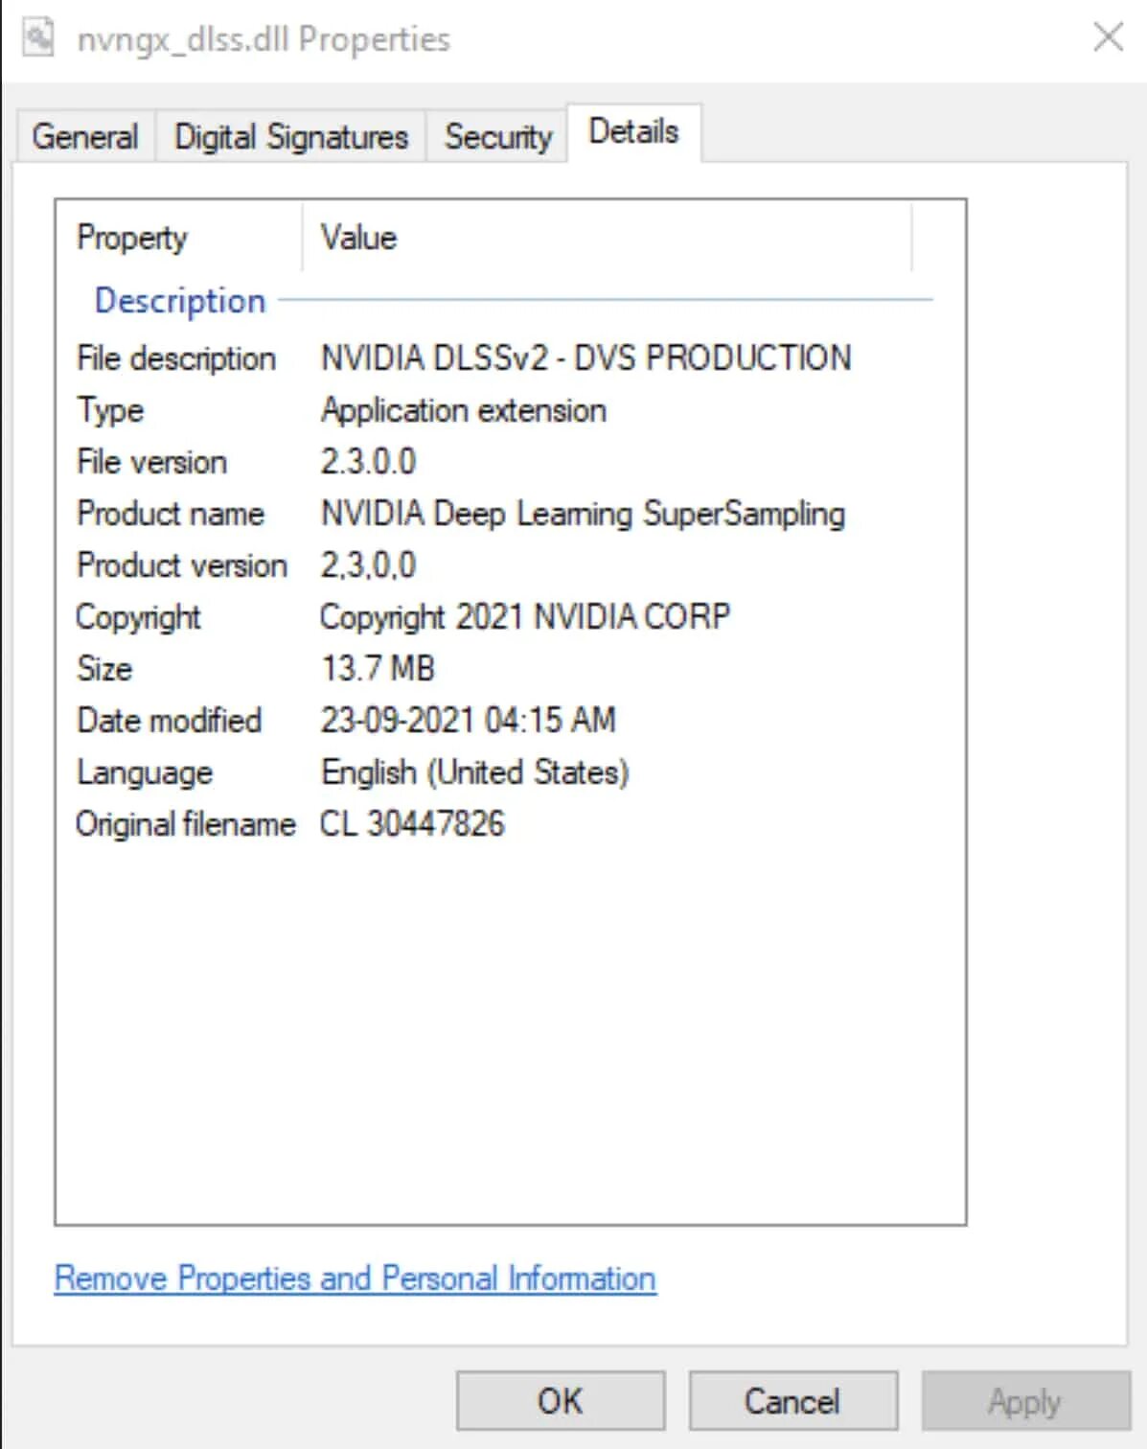Screen dimensions: 1147x1449
Task: Click the 23-09-2021 04:15 AM value
Action: point(468,720)
